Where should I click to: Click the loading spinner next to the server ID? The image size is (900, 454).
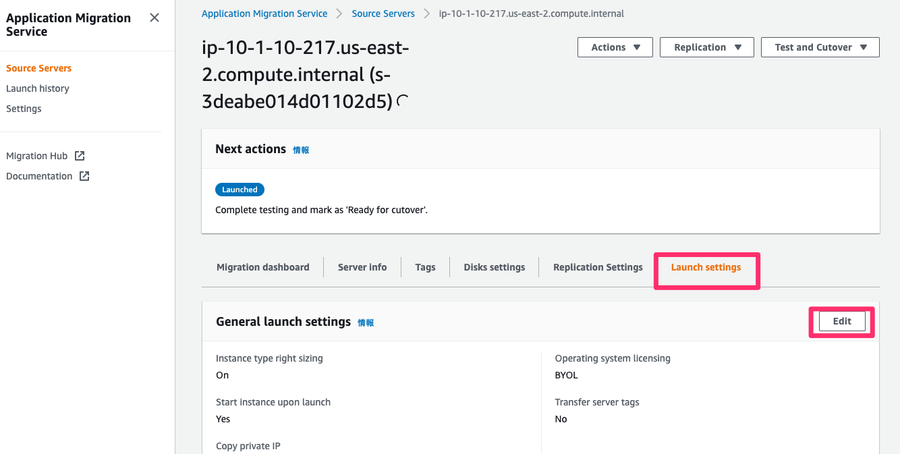coord(403,102)
